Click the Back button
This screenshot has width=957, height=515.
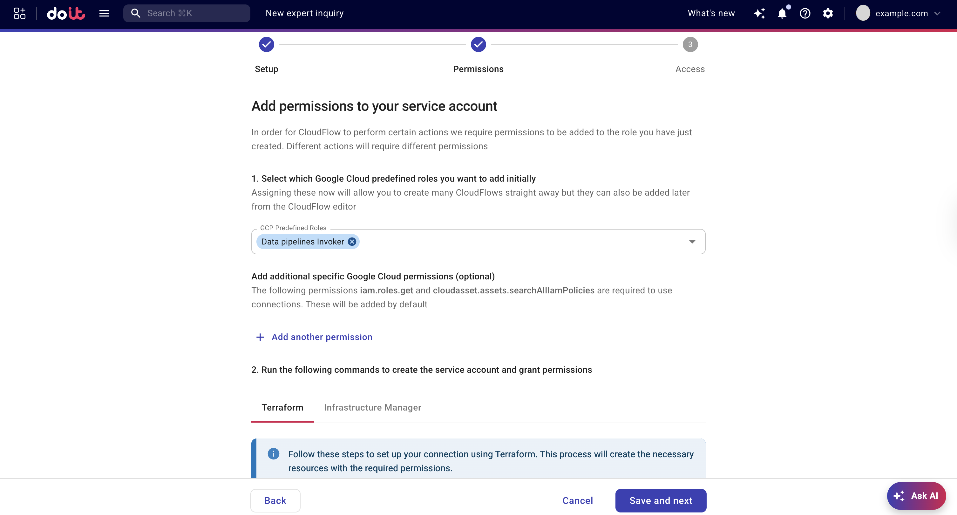click(x=275, y=500)
